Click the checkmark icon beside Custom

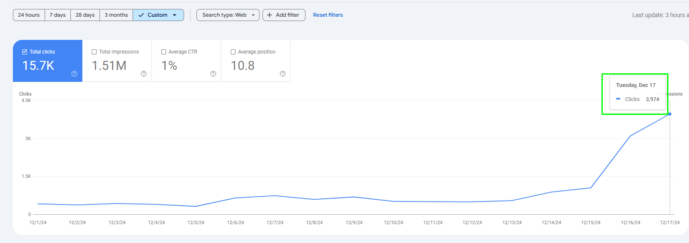pos(141,15)
